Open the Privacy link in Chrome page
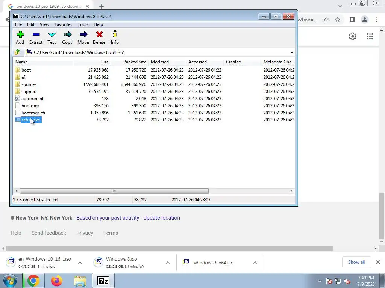The image size is (385, 288). coord(85,233)
